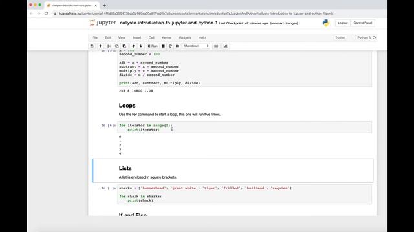
Task: Open the Kernel menu
Action: coord(167,37)
